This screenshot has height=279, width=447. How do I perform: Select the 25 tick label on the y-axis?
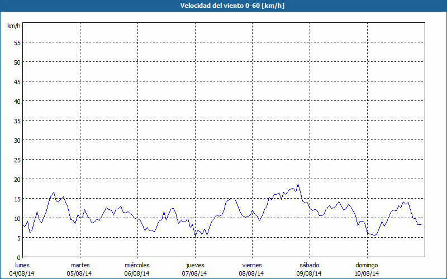(x=17, y=160)
